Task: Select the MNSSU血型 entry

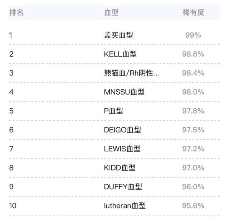Action: pyautogui.click(x=124, y=92)
